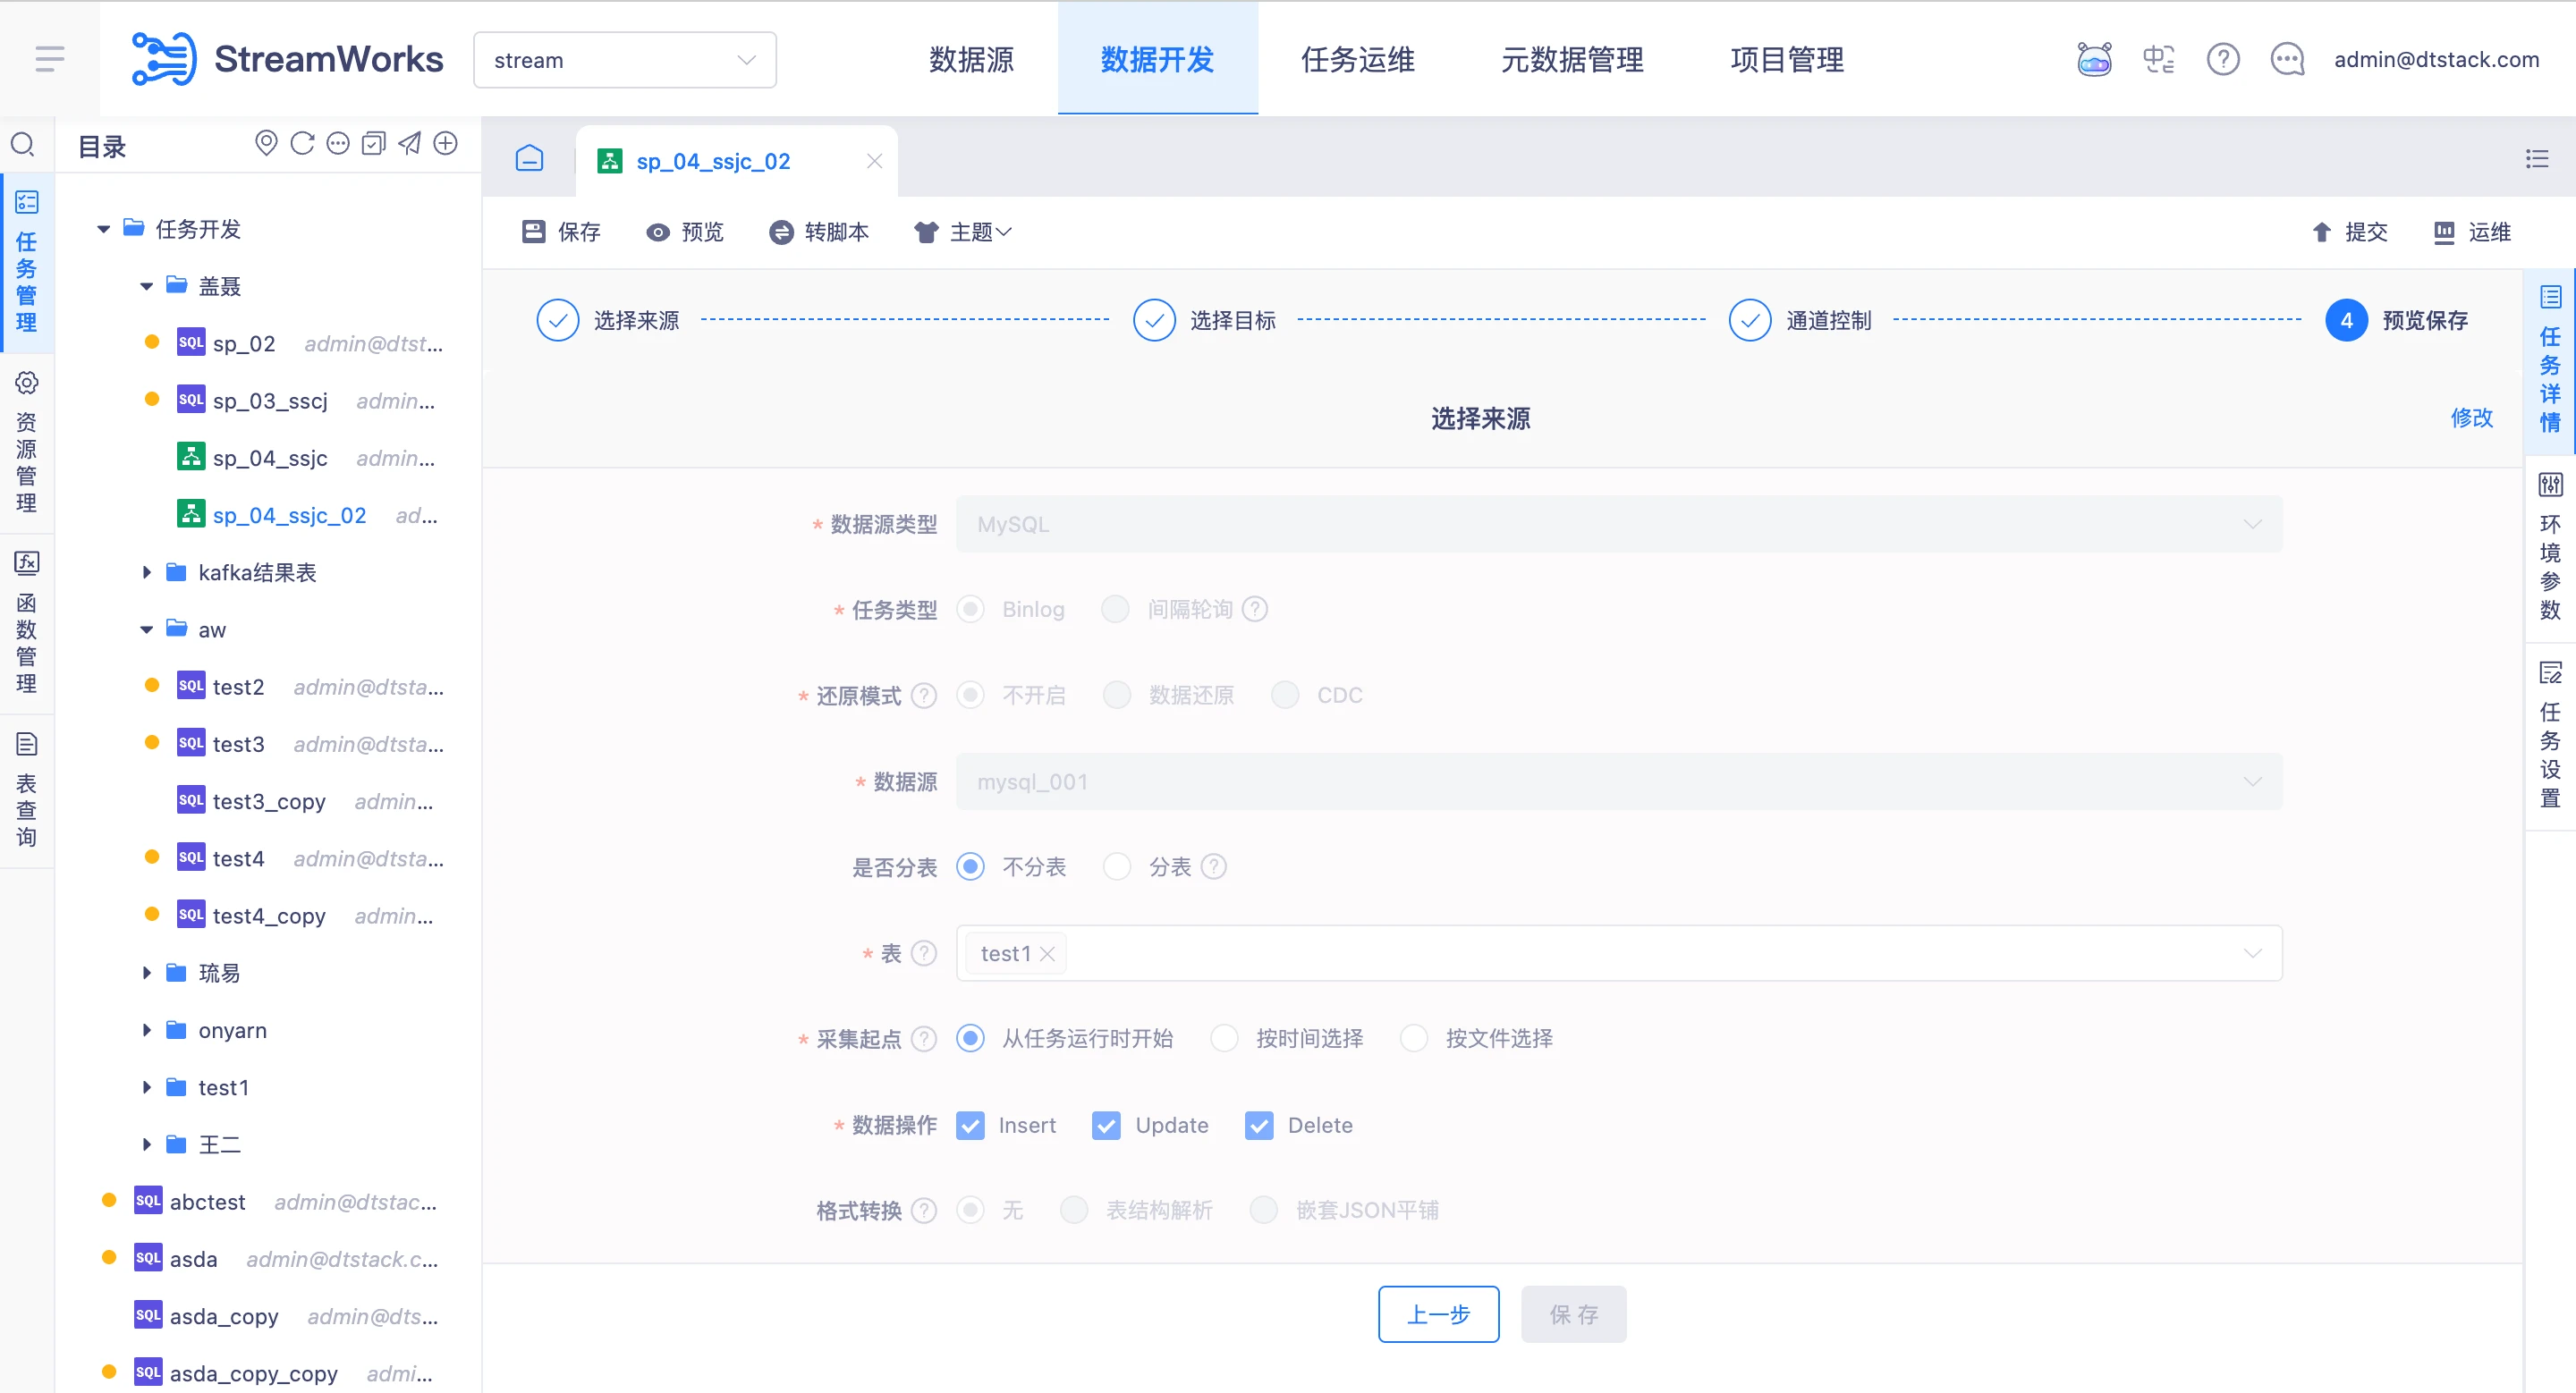Open the 数据源类型 MySQL dropdown
The height and width of the screenshot is (1393, 2576).
pos(1619,524)
